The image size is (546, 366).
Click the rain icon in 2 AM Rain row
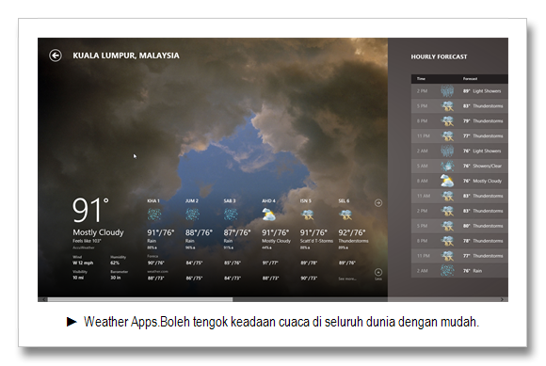[x=447, y=270]
